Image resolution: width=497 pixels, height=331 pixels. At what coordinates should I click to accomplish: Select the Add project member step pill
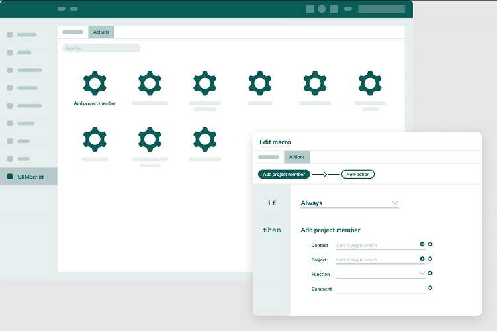pyautogui.click(x=284, y=174)
